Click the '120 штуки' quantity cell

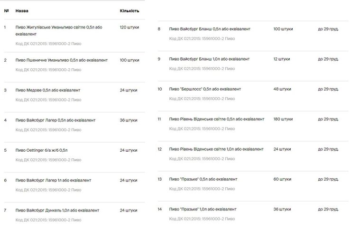coord(129,27)
